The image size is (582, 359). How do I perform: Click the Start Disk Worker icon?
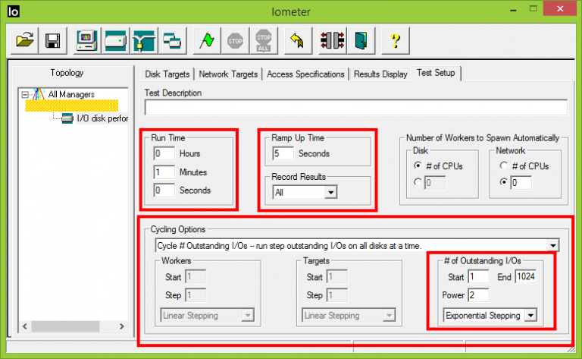coord(115,40)
